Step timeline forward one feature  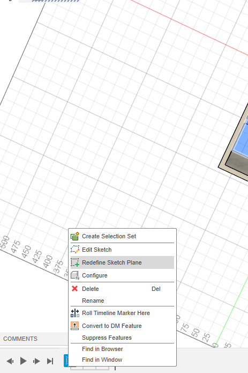tap(36, 361)
